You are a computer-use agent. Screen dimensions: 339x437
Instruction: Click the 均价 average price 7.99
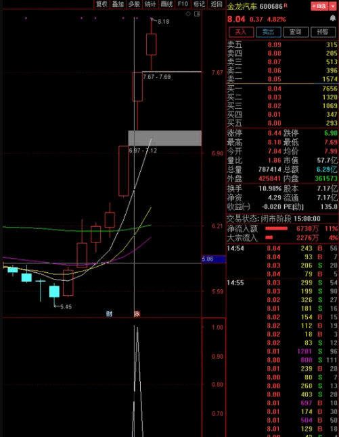(331, 151)
